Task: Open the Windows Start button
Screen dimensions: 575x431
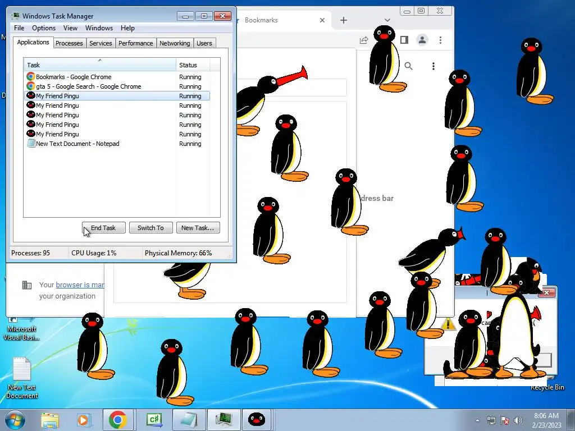Action: point(15,420)
